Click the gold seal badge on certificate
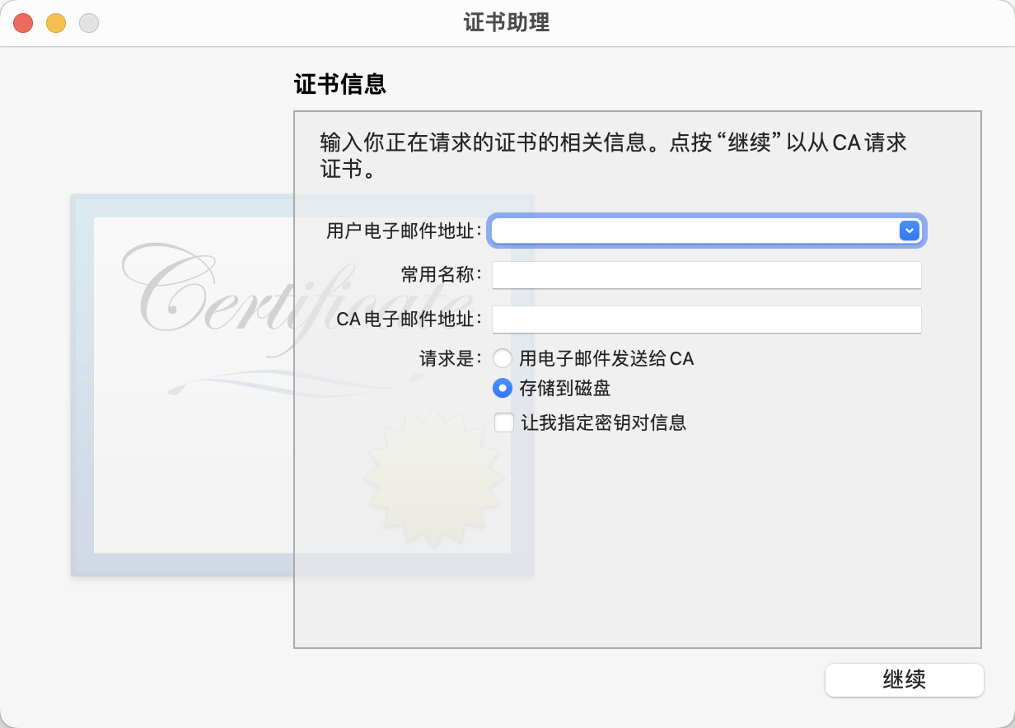 click(x=433, y=479)
